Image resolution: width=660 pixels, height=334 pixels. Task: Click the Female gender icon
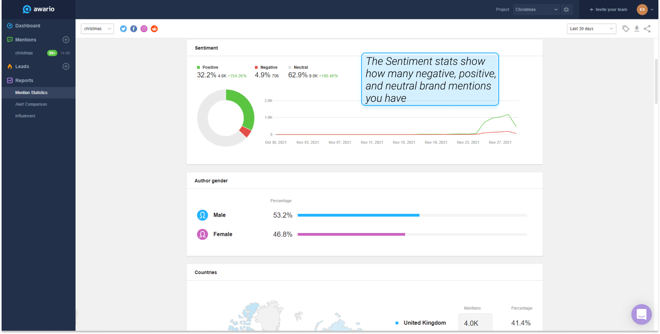(x=202, y=234)
